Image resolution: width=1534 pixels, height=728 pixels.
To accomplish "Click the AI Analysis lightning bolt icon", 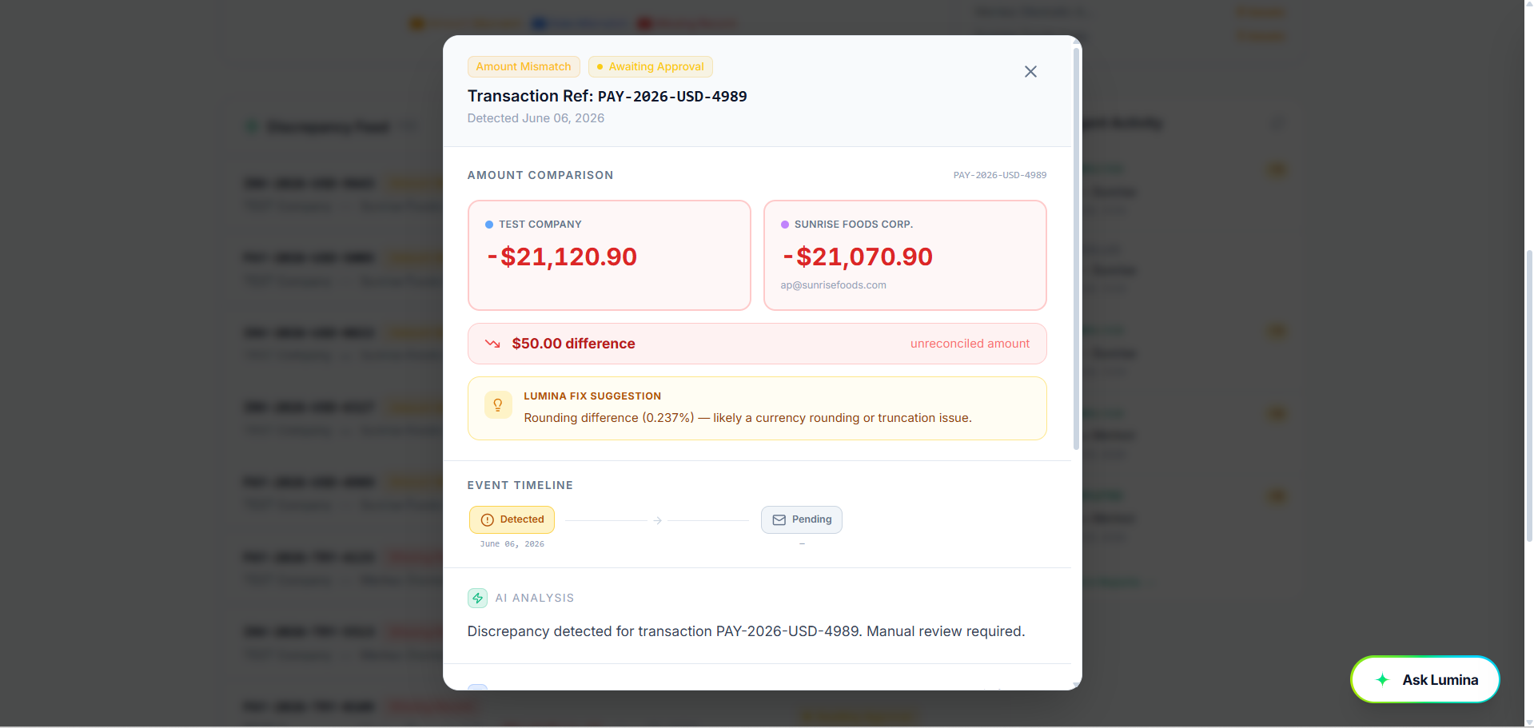I will [477, 598].
